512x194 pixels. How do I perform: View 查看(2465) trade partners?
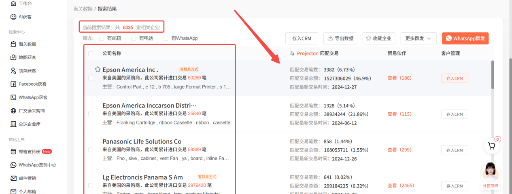click(x=401, y=186)
